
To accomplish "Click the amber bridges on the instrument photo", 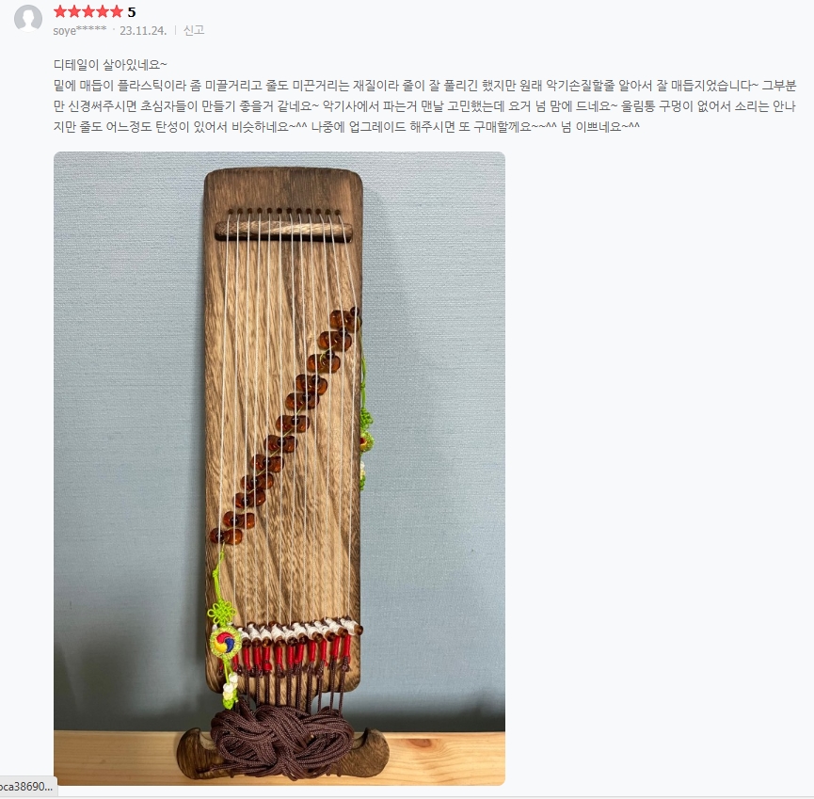I will [285, 424].
